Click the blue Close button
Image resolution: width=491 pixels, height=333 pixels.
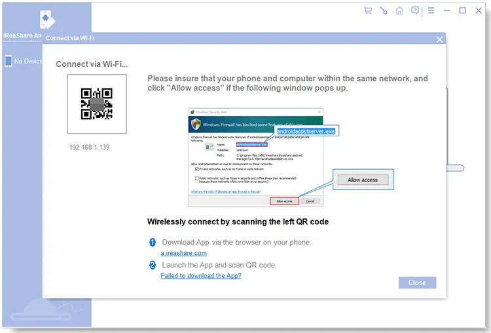click(x=417, y=283)
